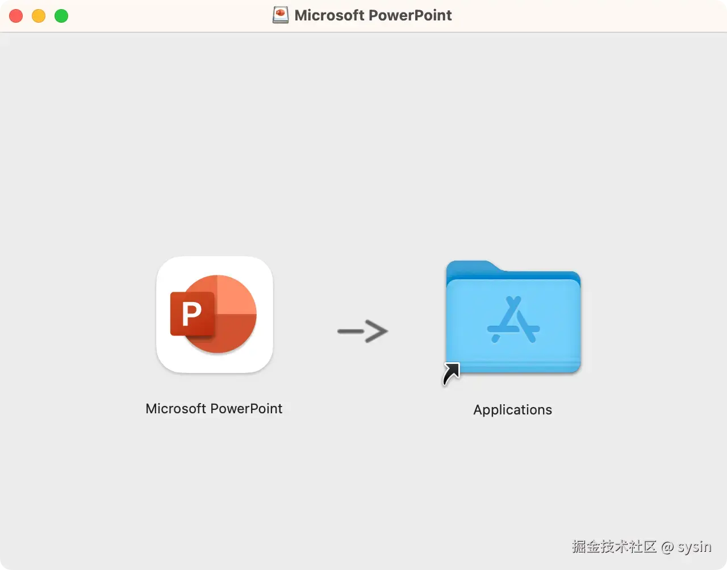Click the yellow minimize traffic-light button
This screenshot has height=570, width=727.
click(38, 16)
